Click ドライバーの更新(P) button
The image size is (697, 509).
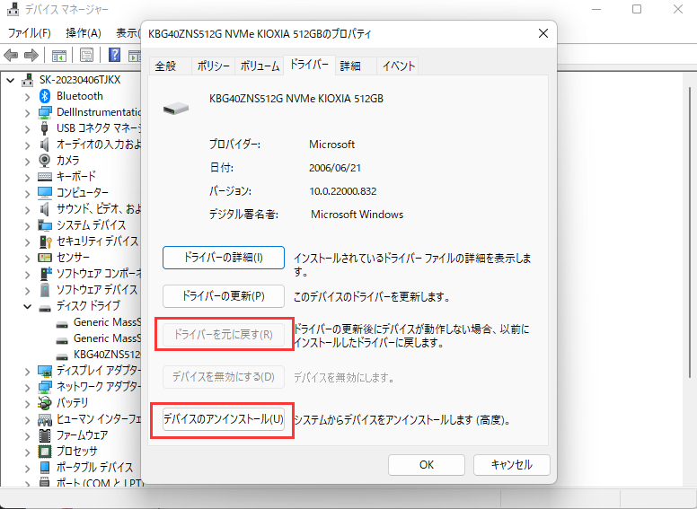(x=223, y=296)
